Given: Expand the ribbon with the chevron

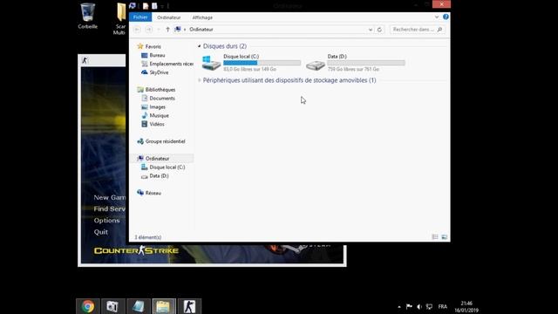Looking at the screenshot, I should point(437,17).
